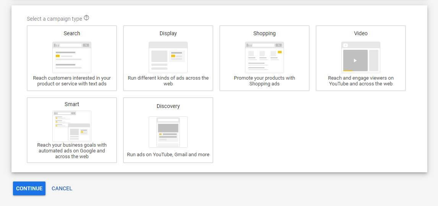Select the Shopping campaign illustration
Screen dimensions: 438x206
264,57
